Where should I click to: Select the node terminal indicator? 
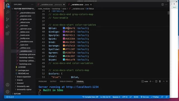(145, 81)
